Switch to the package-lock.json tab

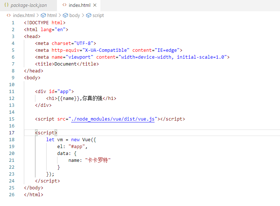29,5
